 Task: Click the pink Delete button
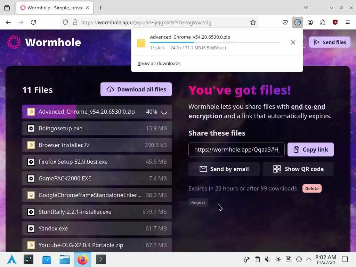[x=312, y=189]
